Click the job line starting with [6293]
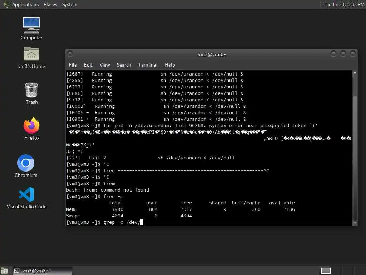This screenshot has width=366, height=275. coord(155,87)
